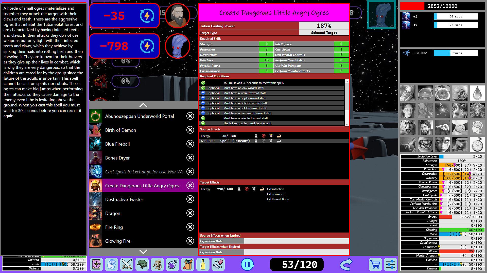The image size is (487, 273).
Task: Pause the game turn timer
Action: 247,264
